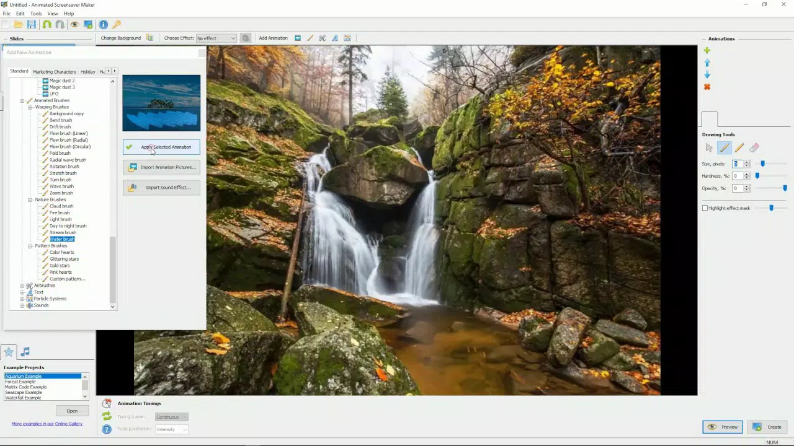Image resolution: width=794 pixels, height=446 pixels.
Task: Open the Tools menu
Action: [x=36, y=13]
